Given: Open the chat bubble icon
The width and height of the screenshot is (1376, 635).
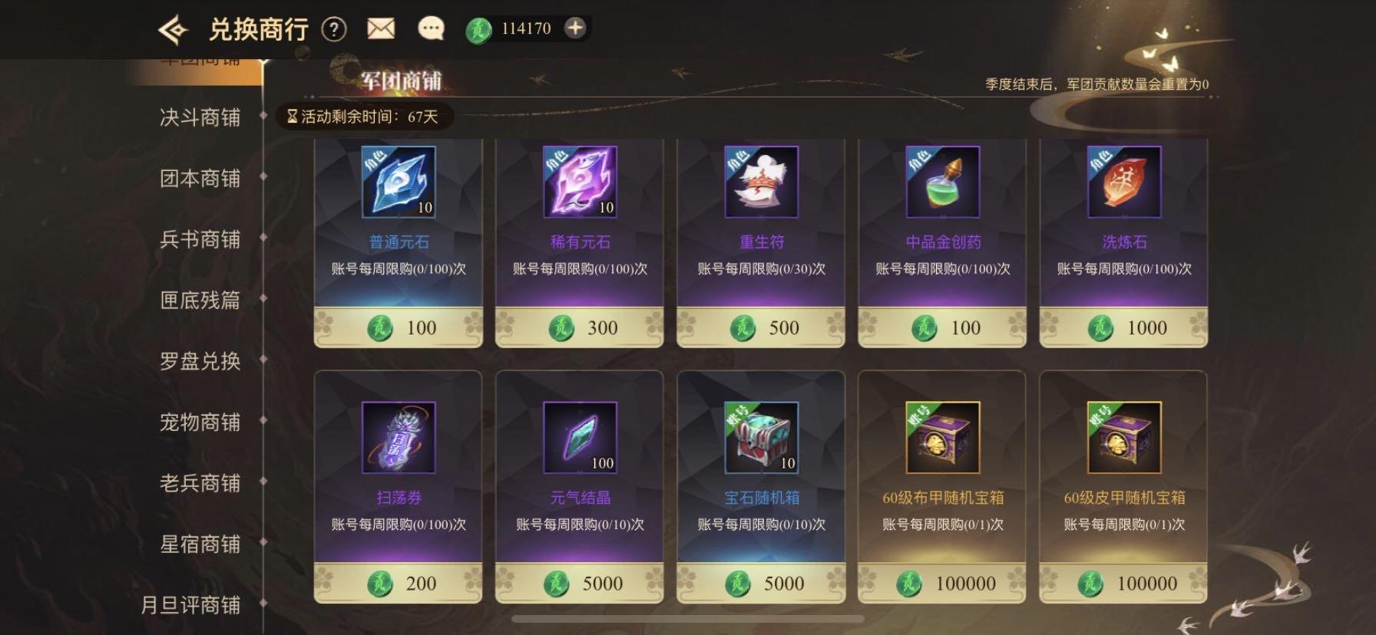Looking at the screenshot, I should coord(431,29).
